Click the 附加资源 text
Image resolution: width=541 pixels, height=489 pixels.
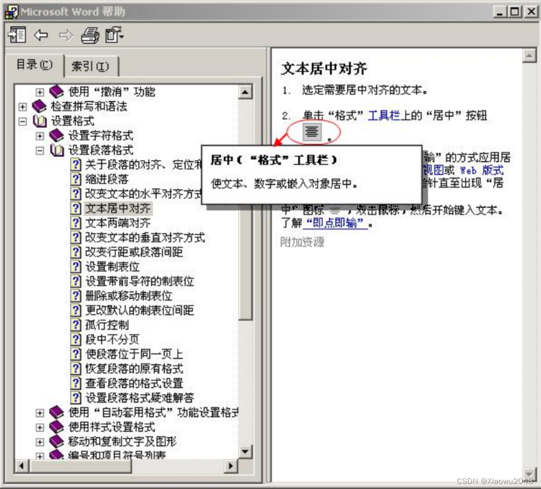pyautogui.click(x=302, y=242)
